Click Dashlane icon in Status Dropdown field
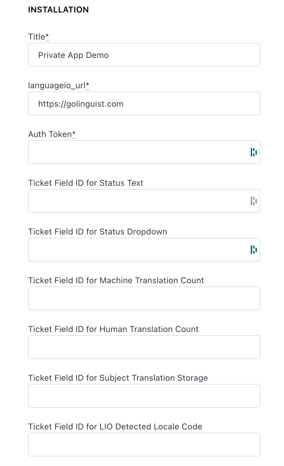The height and width of the screenshot is (466, 284). pos(254,250)
